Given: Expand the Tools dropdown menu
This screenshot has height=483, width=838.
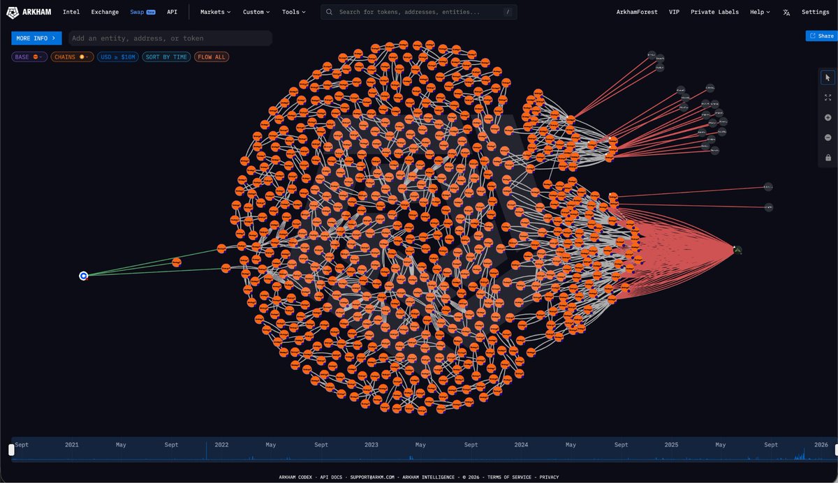Looking at the screenshot, I should click(x=293, y=12).
